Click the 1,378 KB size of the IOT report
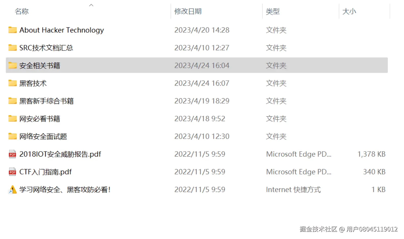404x239 pixels. click(371, 154)
